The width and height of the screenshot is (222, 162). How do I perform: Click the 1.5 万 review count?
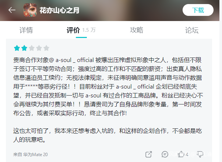[x=89, y=30]
